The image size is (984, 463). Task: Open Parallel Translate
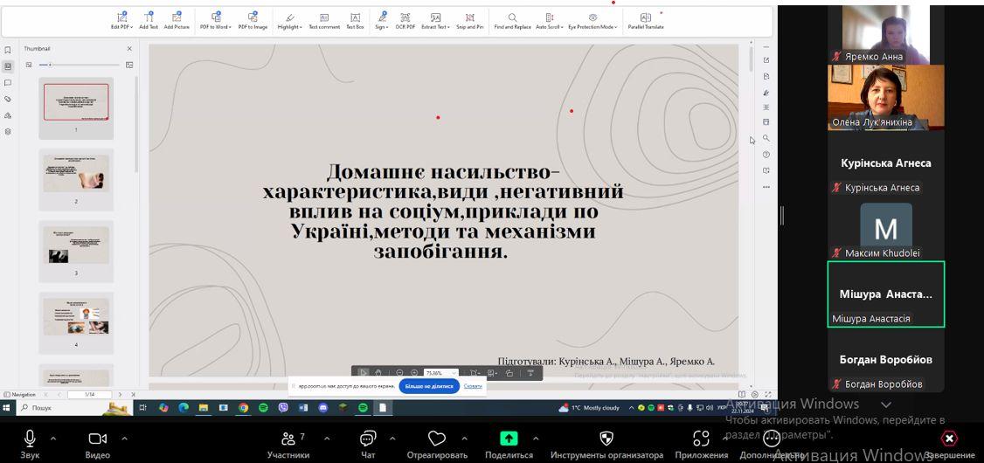pyautogui.click(x=646, y=20)
